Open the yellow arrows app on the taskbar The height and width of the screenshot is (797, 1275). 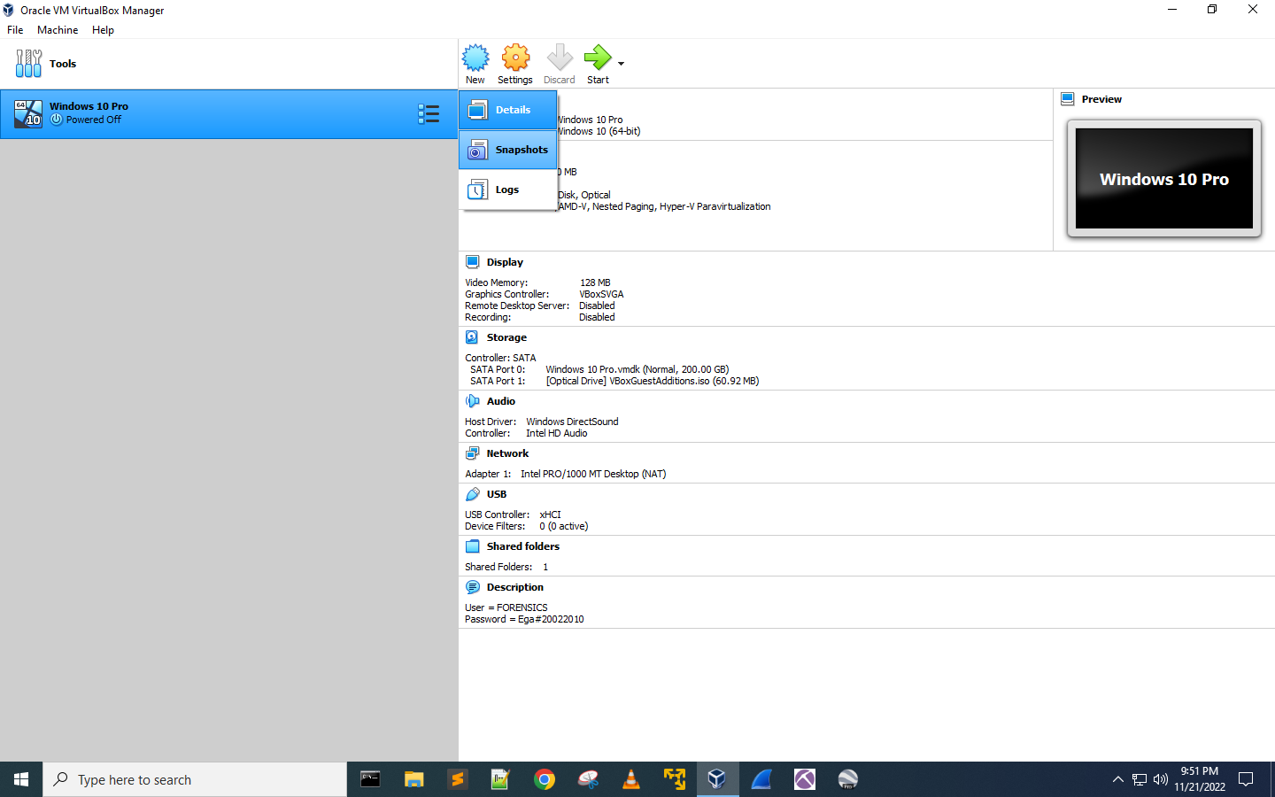[674, 779]
